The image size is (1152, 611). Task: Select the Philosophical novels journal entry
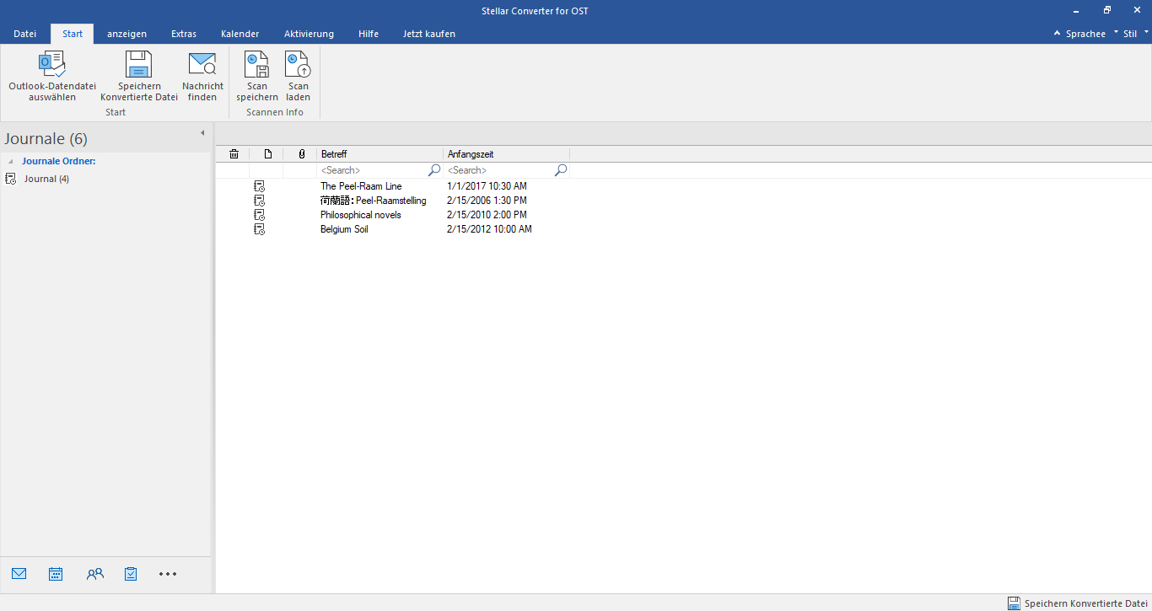coord(360,215)
